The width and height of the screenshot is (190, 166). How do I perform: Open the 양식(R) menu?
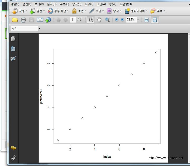pyautogui.click(x=77, y=4)
